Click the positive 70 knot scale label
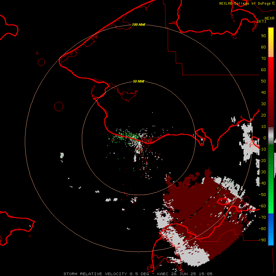Screen dimensions: 276x276 (x=263, y=59)
